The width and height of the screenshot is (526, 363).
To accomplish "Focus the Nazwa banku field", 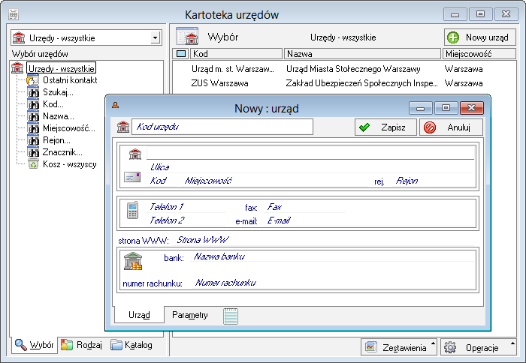I will click(x=332, y=256).
